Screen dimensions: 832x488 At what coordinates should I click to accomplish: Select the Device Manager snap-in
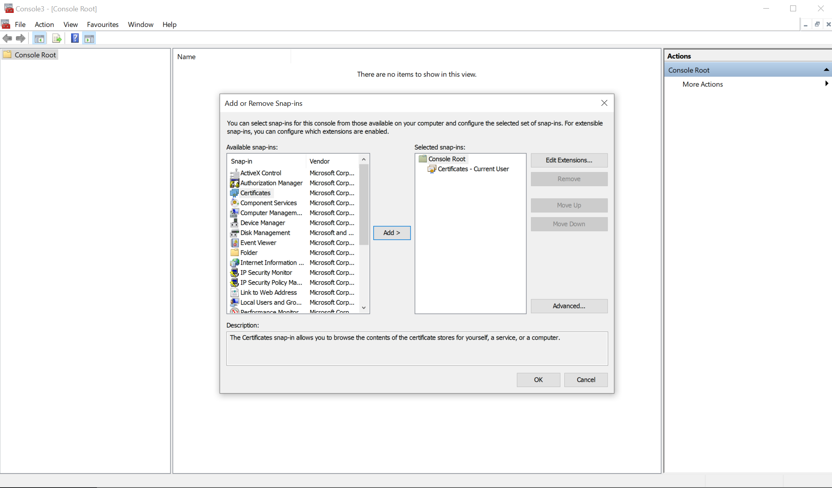coord(263,223)
